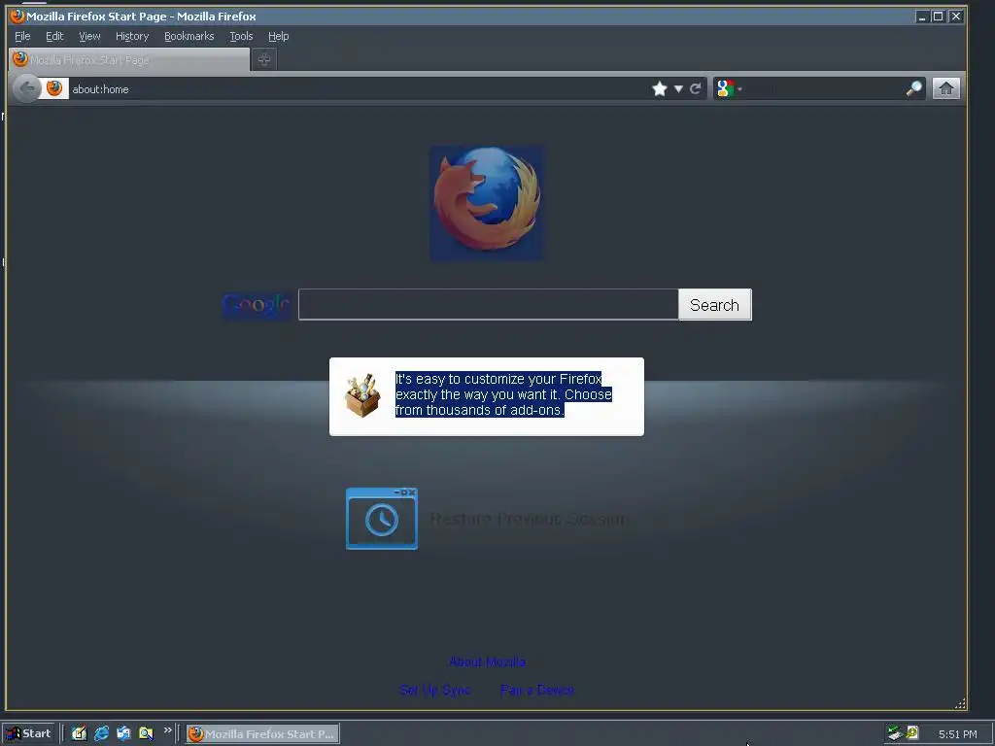Screen dimensions: 995x746
Task: Click the Google logo beside search field
Action: click(x=257, y=305)
